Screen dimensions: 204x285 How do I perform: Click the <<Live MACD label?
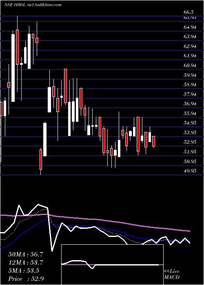pyautogui.click(x=172, y=274)
